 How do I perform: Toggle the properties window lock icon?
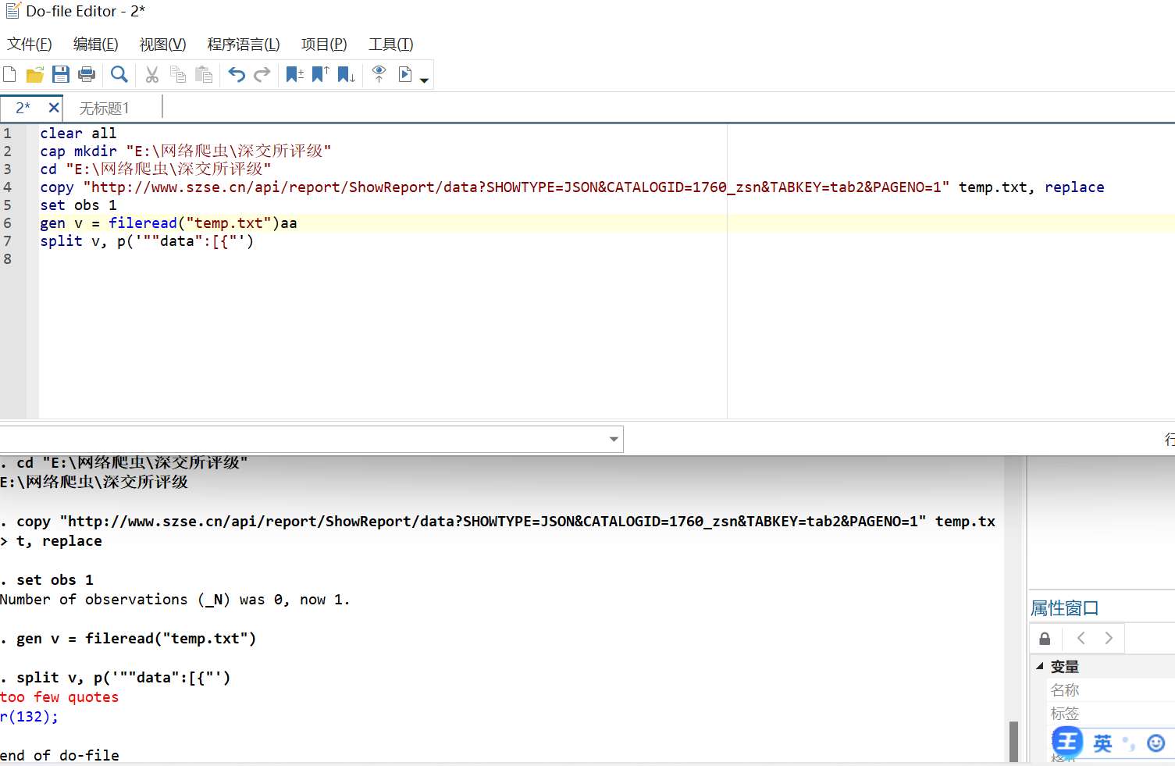[x=1045, y=639]
